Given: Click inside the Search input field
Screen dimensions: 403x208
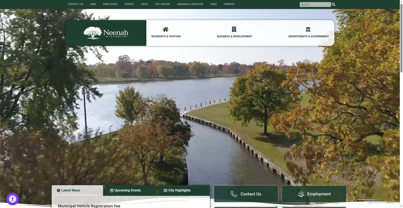Looking at the screenshot, I should (x=315, y=4).
